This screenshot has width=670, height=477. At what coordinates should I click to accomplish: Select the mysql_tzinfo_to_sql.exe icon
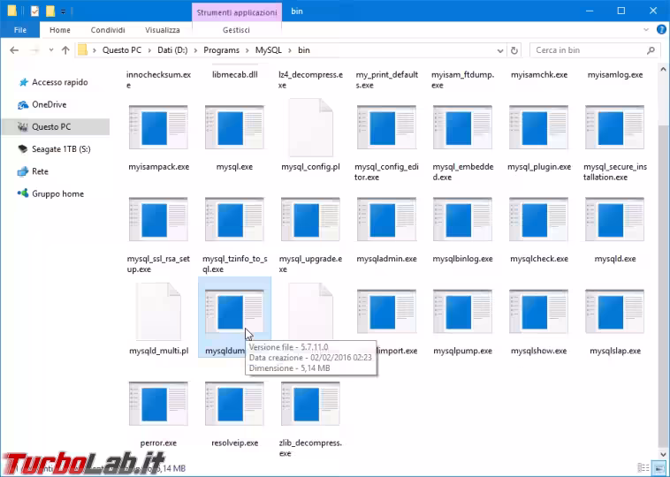[234, 220]
